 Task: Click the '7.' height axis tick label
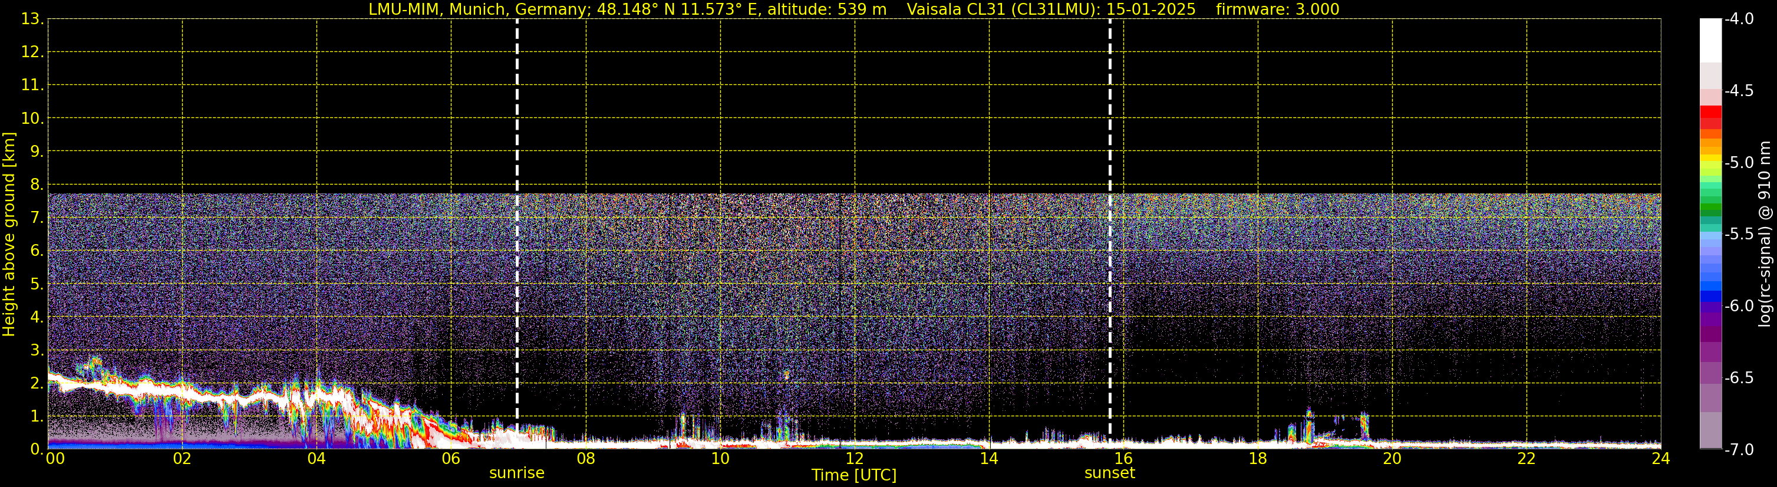pyautogui.click(x=37, y=218)
